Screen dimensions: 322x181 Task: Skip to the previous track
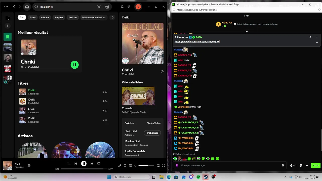[76, 163]
